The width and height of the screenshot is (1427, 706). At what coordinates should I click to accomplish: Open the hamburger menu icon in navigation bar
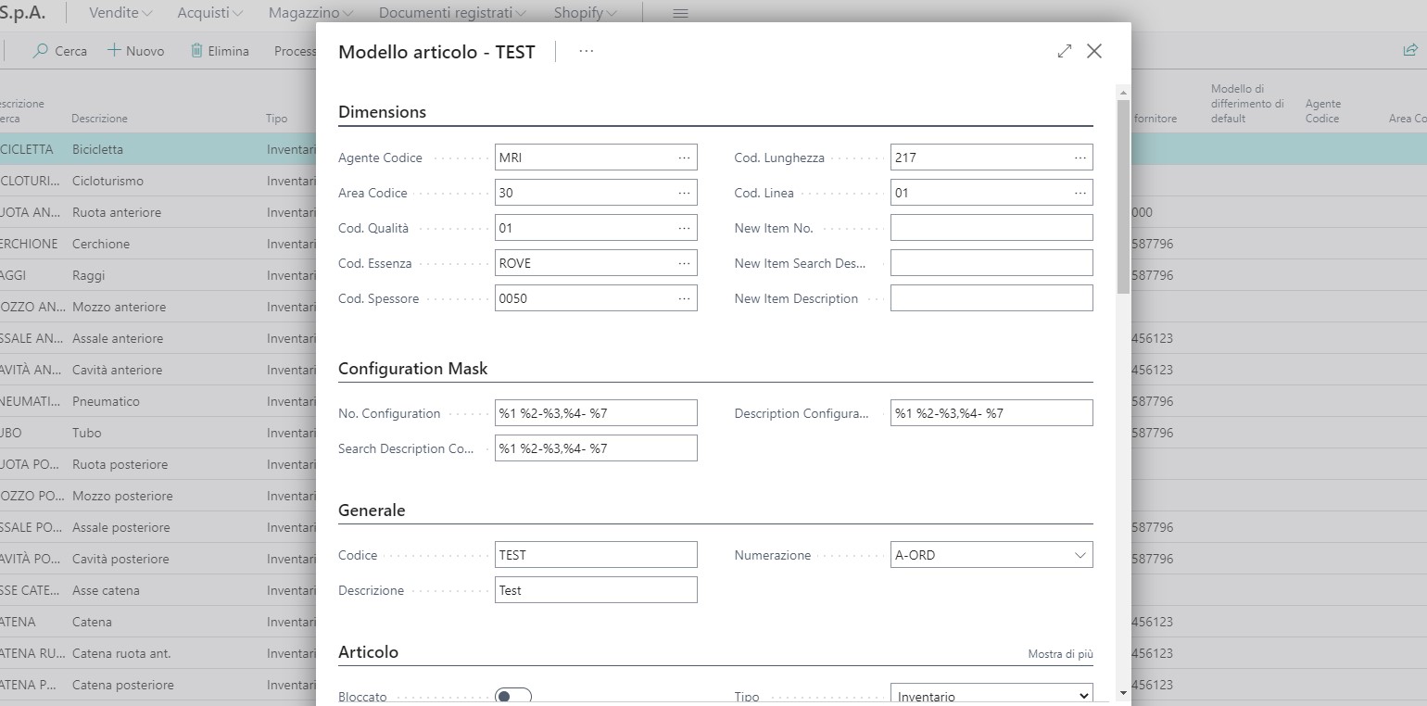click(x=680, y=14)
